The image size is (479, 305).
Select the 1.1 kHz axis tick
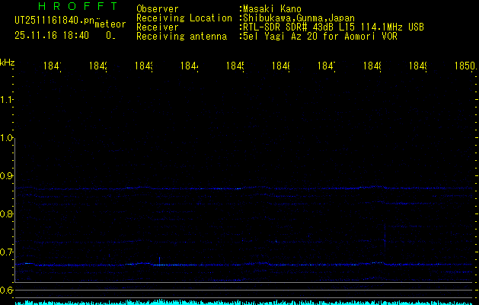(x=8, y=99)
